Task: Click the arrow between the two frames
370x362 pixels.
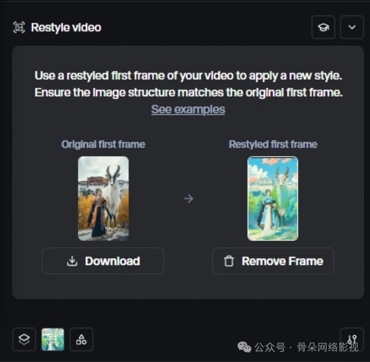Action: tap(188, 199)
